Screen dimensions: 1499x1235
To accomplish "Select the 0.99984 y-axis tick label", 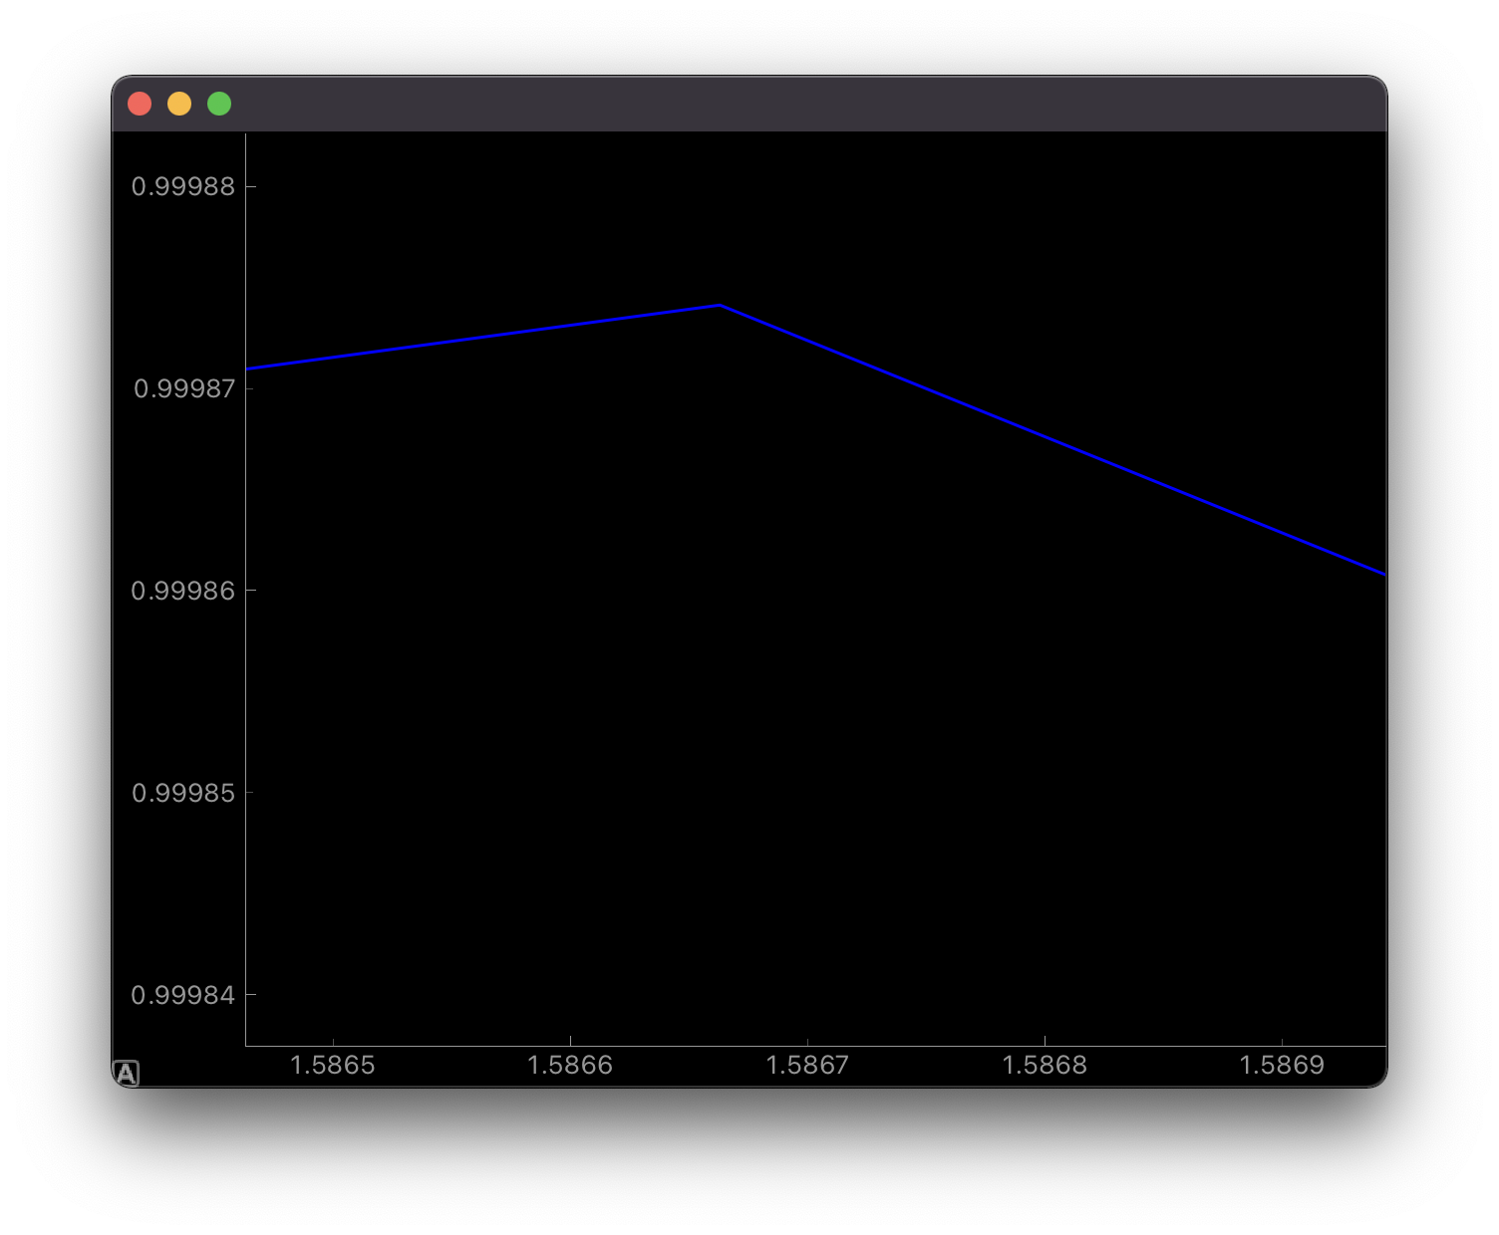I will [x=184, y=995].
